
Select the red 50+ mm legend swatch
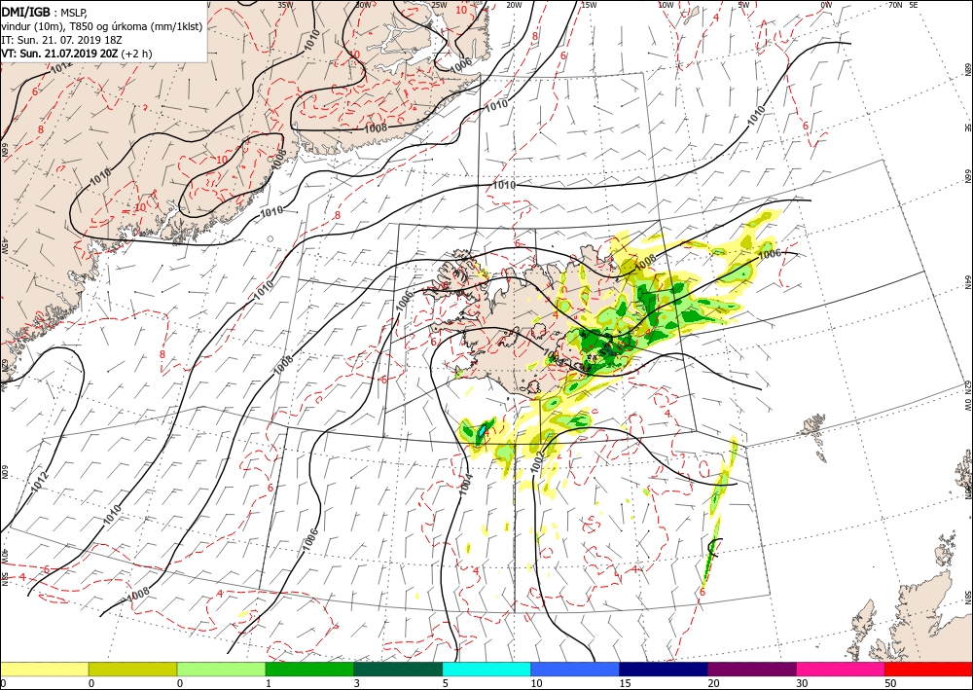928,669
